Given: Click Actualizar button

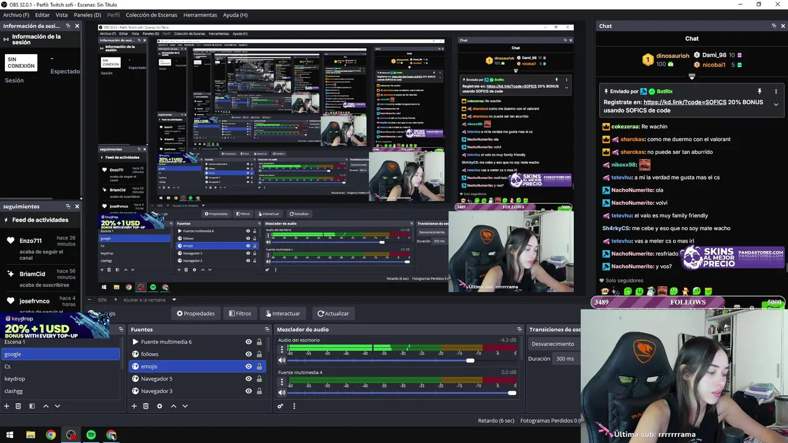Looking at the screenshot, I should [333, 314].
